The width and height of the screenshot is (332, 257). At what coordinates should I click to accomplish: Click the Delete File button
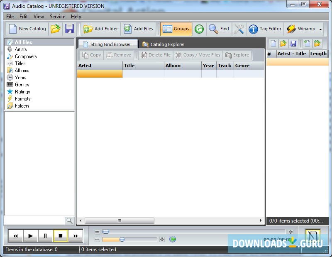[x=156, y=55]
